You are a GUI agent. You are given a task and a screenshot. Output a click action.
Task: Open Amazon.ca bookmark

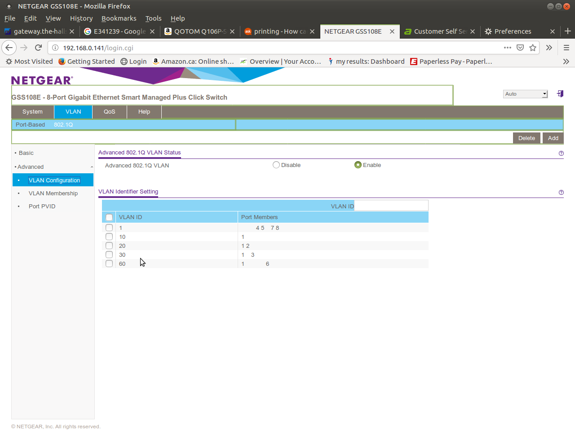tap(193, 62)
